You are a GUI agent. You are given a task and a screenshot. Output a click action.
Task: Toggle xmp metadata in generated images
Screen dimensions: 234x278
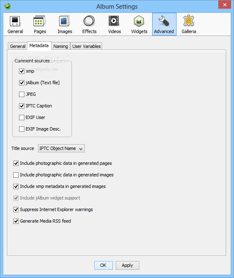point(16,187)
